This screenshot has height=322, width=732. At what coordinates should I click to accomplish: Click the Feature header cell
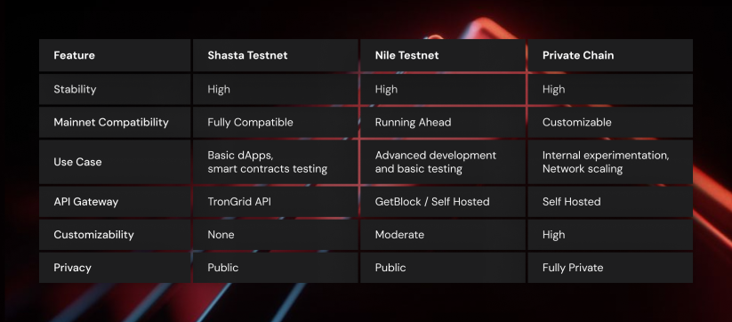click(x=115, y=55)
